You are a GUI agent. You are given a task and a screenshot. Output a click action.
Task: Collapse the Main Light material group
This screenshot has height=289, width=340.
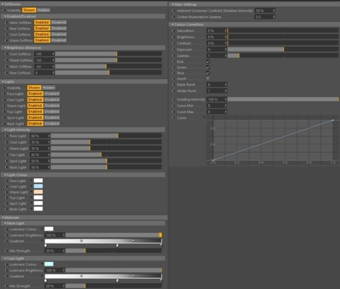(x=5, y=223)
